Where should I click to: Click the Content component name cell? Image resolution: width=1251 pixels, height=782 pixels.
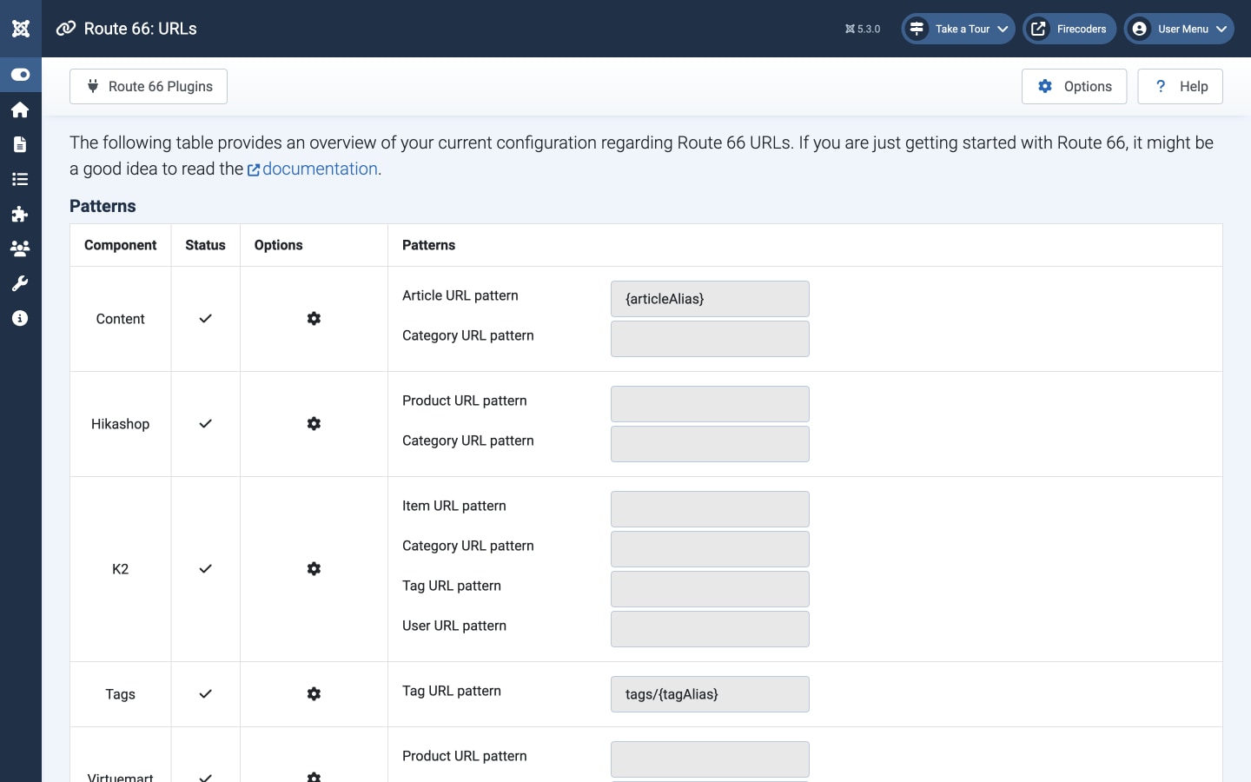[120, 319]
